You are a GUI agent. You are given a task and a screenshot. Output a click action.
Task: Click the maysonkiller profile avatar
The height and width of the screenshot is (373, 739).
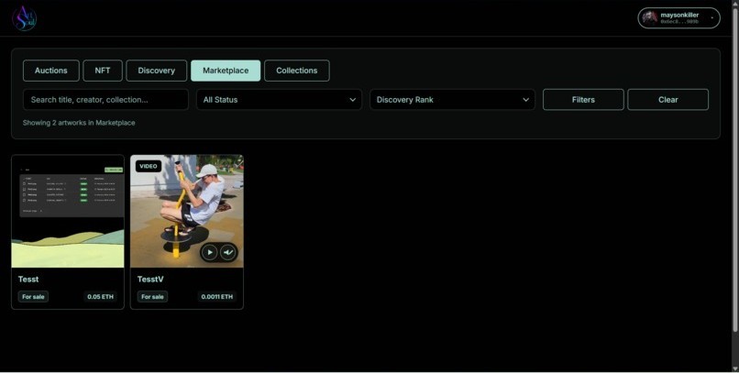pyautogui.click(x=650, y=18)
